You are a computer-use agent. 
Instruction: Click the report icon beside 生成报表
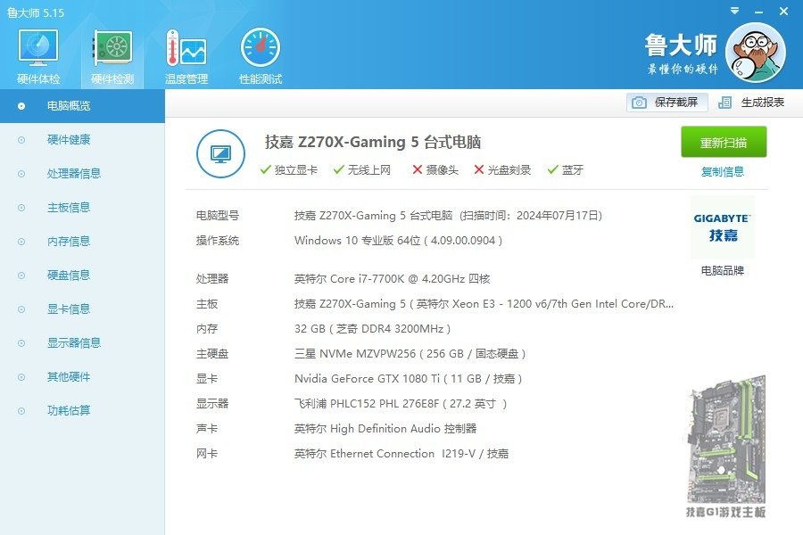(724, 103)
